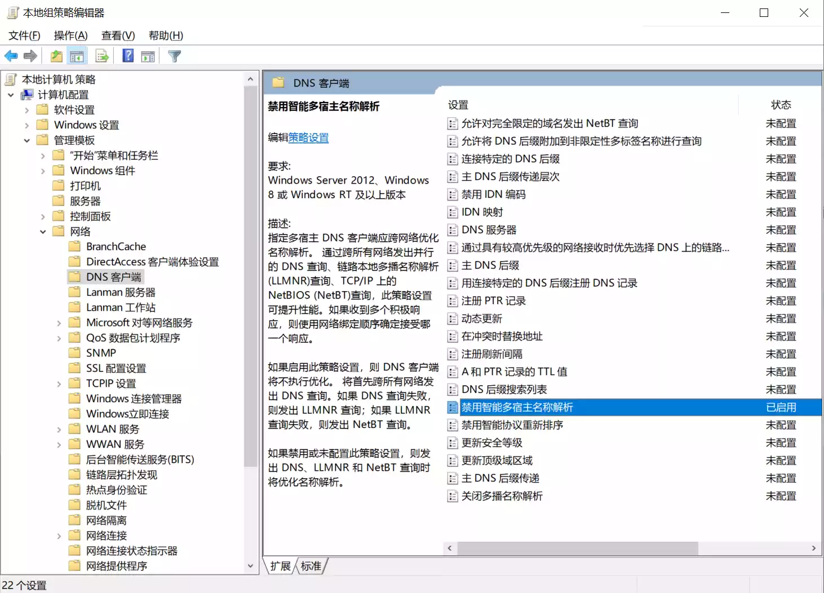
Task: Click the tree scrollbar down arrow
Action: [x=251, y=566]
